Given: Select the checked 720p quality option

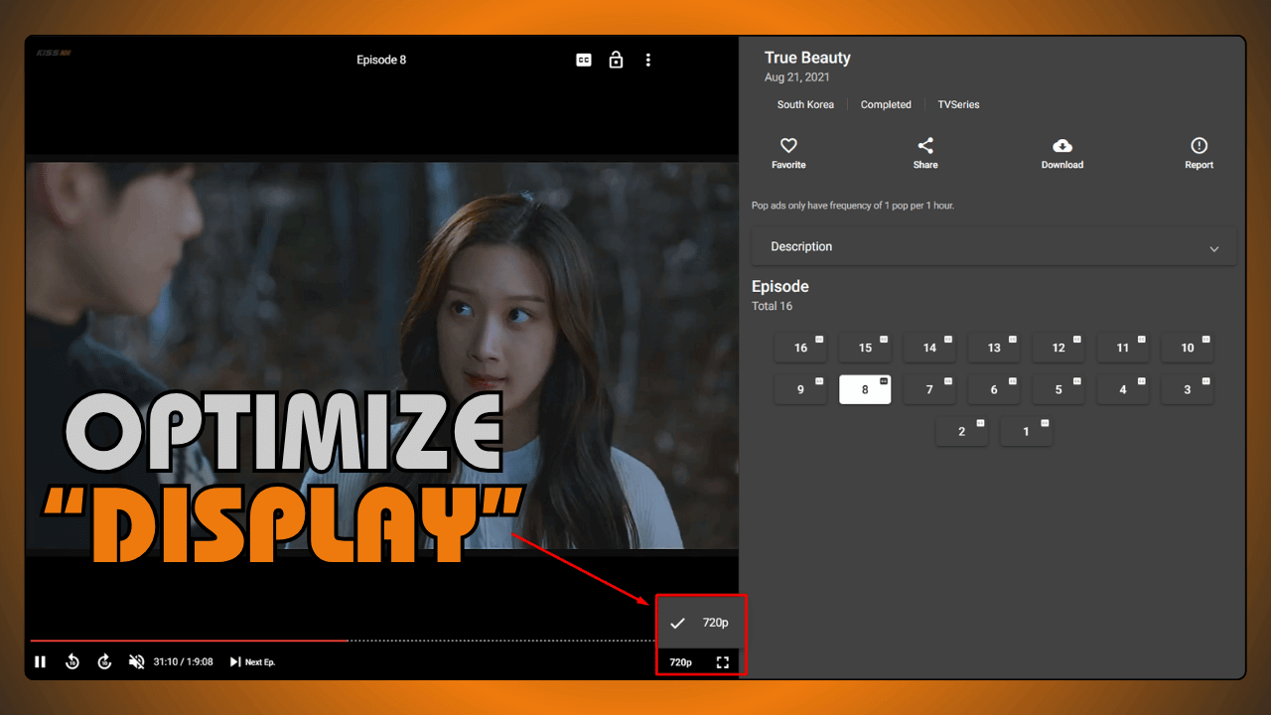Looking at the screenshot, I should pos(701,623).
